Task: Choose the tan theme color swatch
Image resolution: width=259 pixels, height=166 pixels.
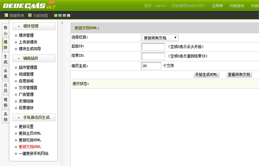Action: (x=64, y=16)
